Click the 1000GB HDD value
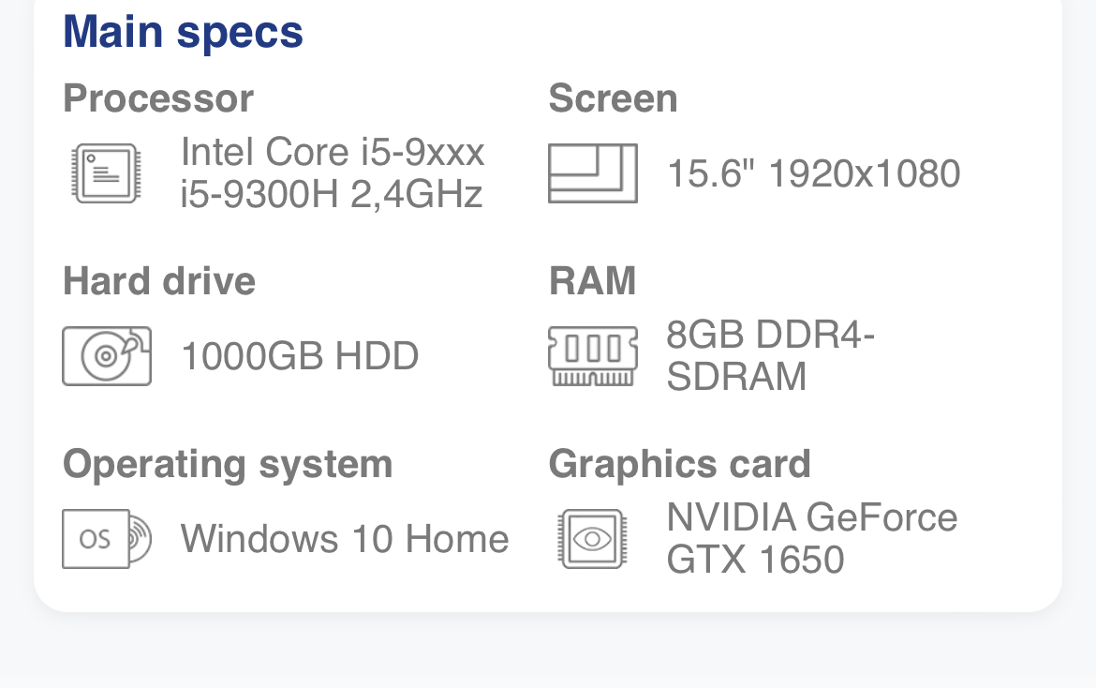Viewport: 1096px width, 688px height. (x=300, y=356)
